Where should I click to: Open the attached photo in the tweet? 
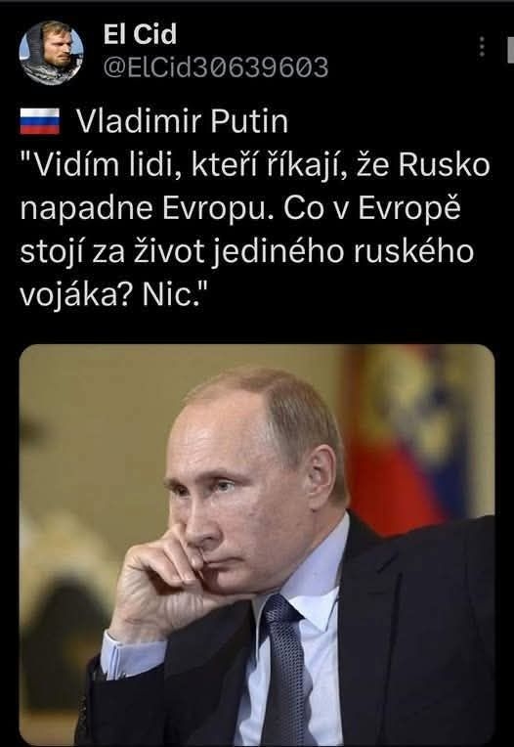coord(257,545)
